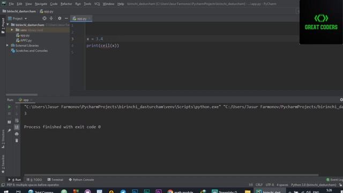Click horizontal scrollbar of Run console
This screenshot has width=343, height=193.
pyautogui.click(x=171, y=175)
